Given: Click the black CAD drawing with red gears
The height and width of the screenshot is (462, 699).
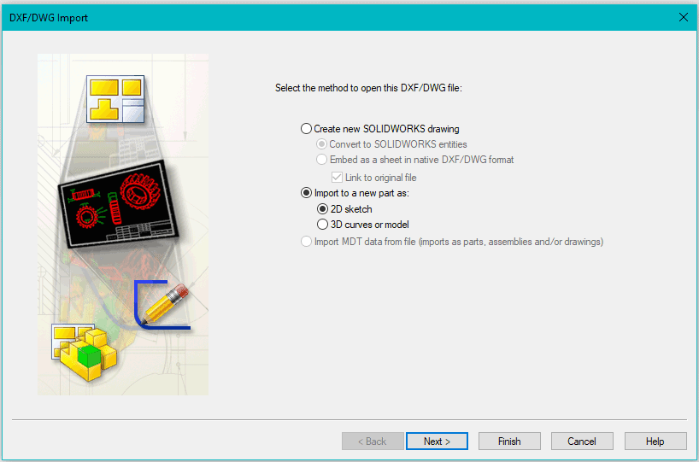Looking at the screenshot, I should click(x=119, y=204).
